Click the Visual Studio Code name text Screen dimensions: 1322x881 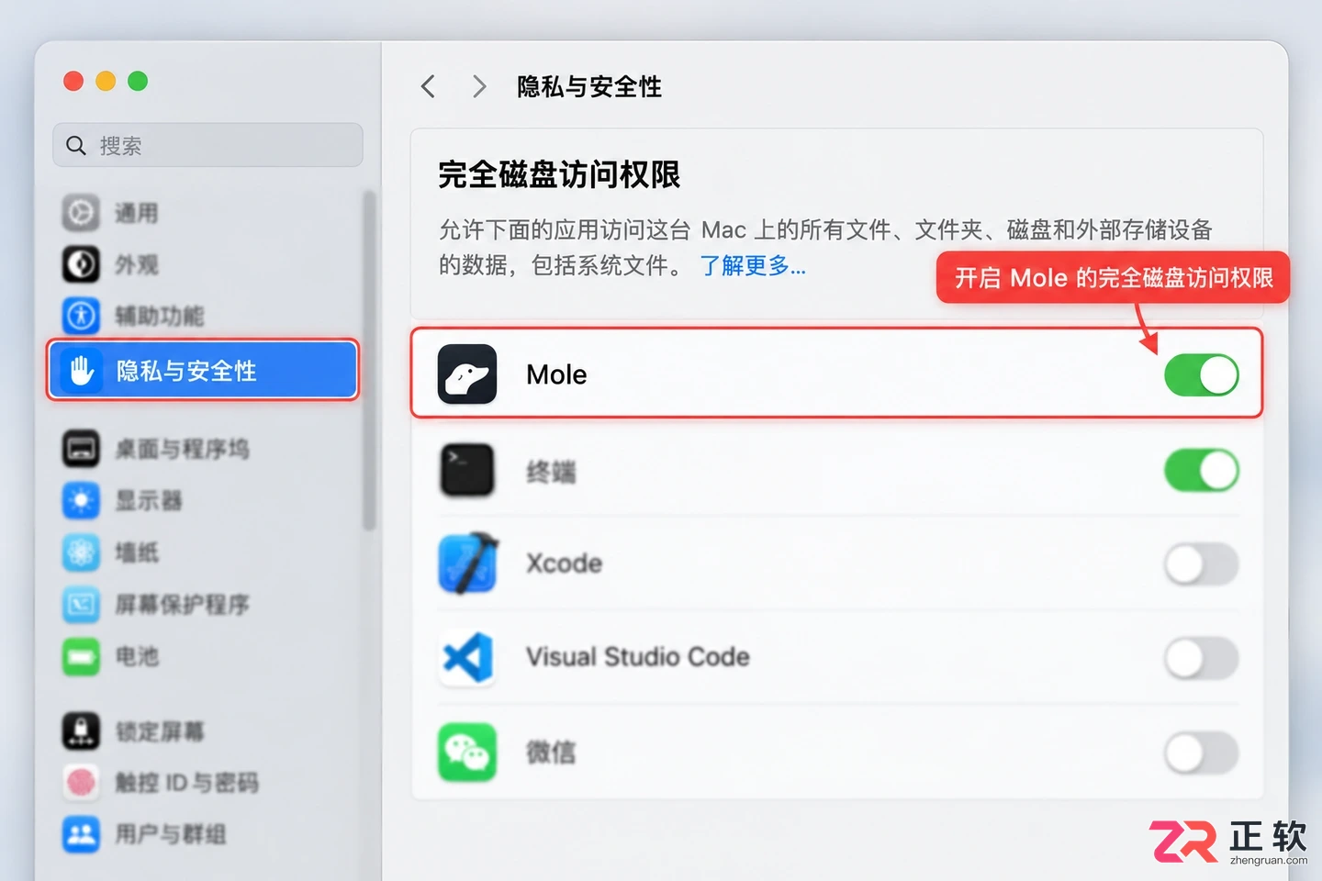coord(638,657)
